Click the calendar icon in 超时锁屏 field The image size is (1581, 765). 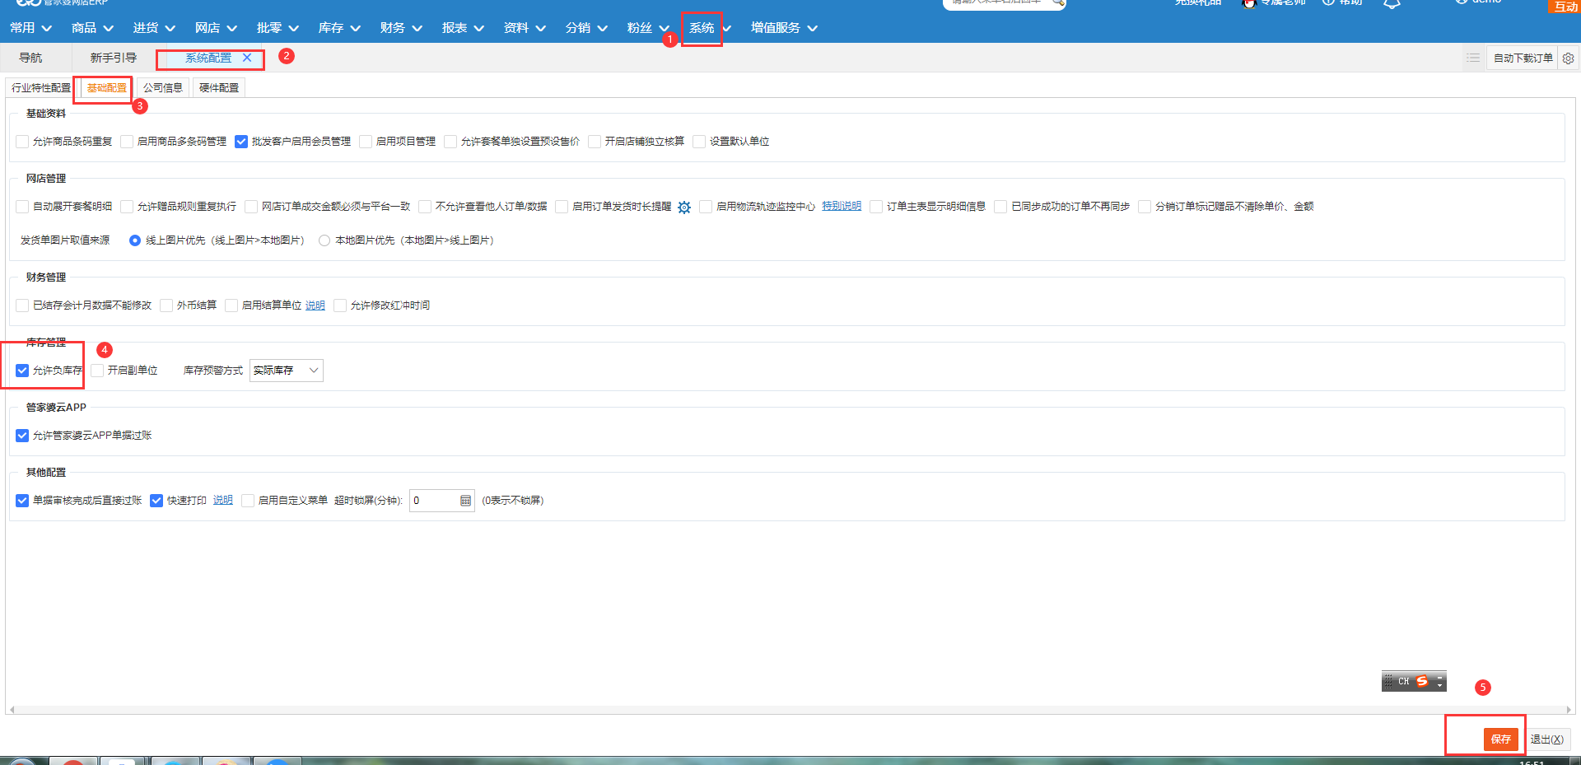[x=465, y=501]
